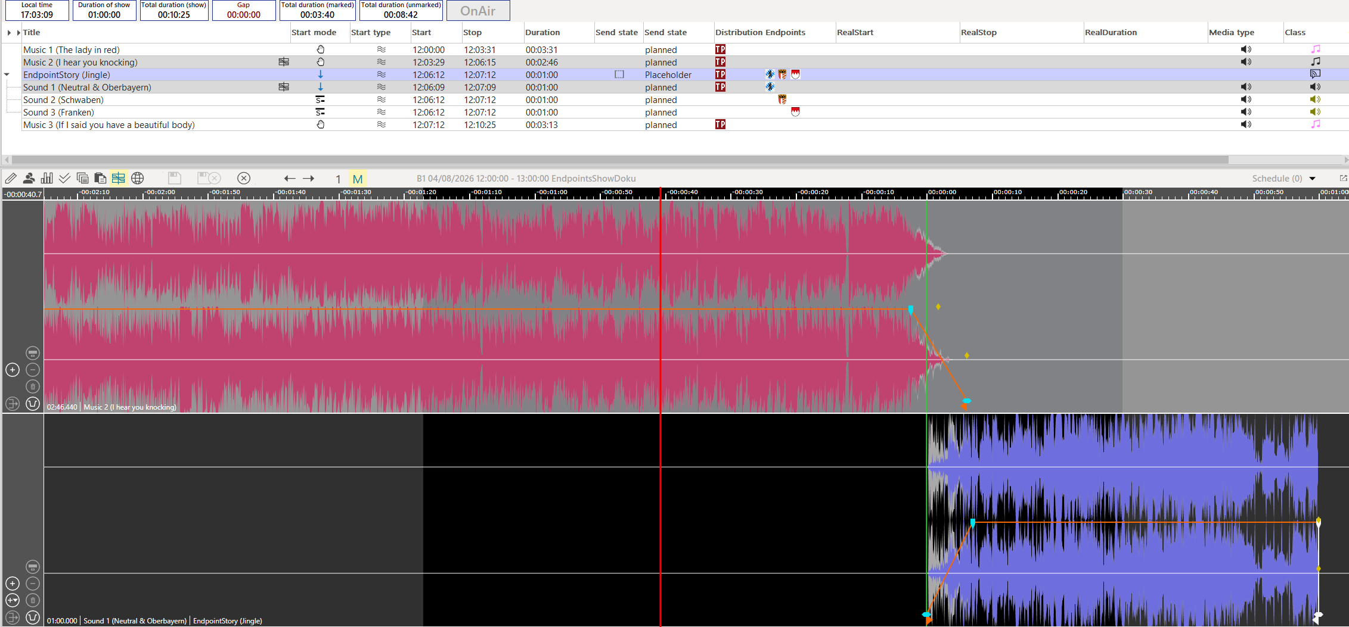Pop out the editor panel via corner icon
The height and width of the screenshot is (627, 1349).
tap(1343, 178)
